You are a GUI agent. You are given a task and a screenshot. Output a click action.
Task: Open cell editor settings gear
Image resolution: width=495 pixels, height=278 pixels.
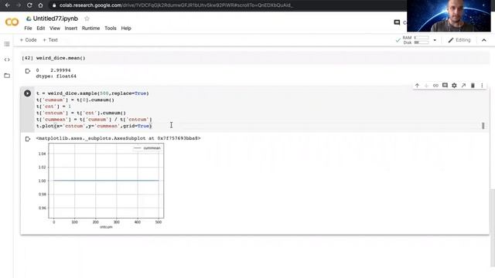coord(454,86)
